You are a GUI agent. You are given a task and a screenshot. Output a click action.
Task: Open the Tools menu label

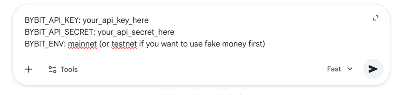[x=69, y=69]
